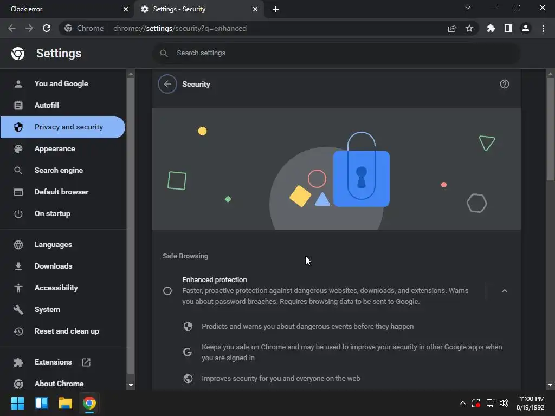Open Downloads settings

(63, 266)
